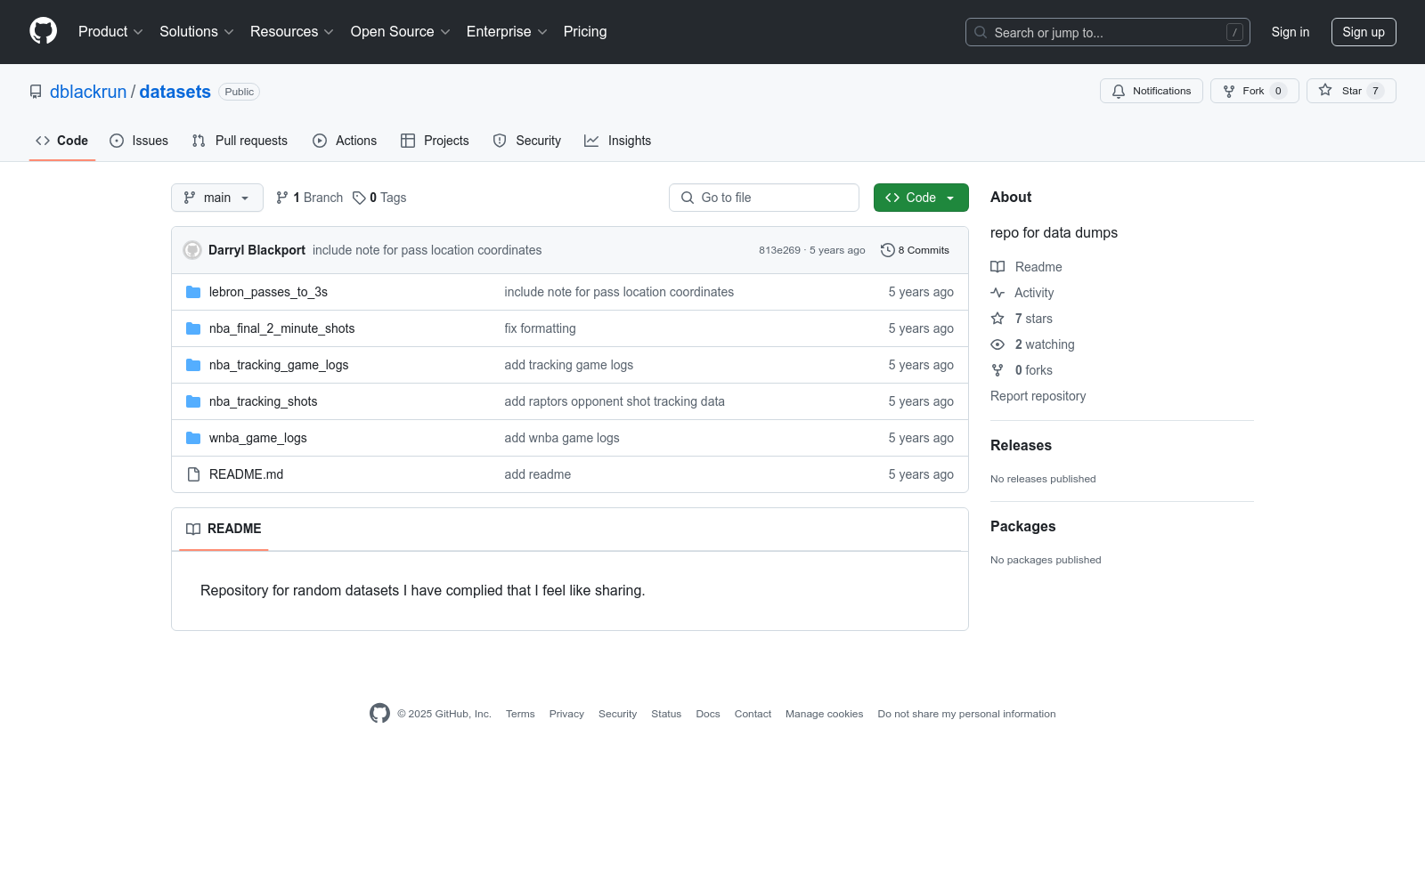Select the Security tab
Viewport: 1425px width, 890px height.
click(527, 141)
